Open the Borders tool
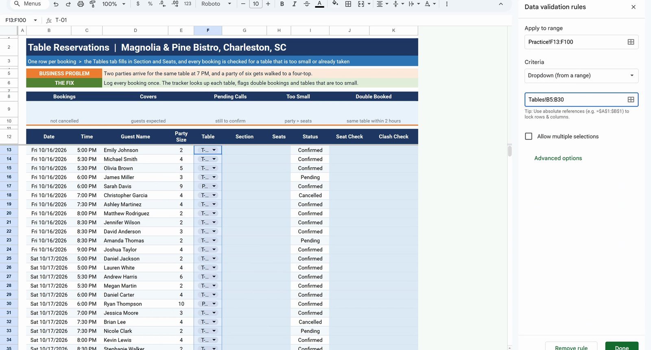This screenshot has width=651, height=350. [348, 4]
